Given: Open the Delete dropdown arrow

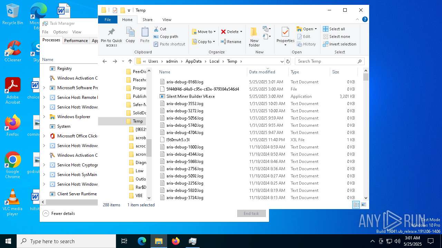Looking at the screenshot, I should point(241,32).
